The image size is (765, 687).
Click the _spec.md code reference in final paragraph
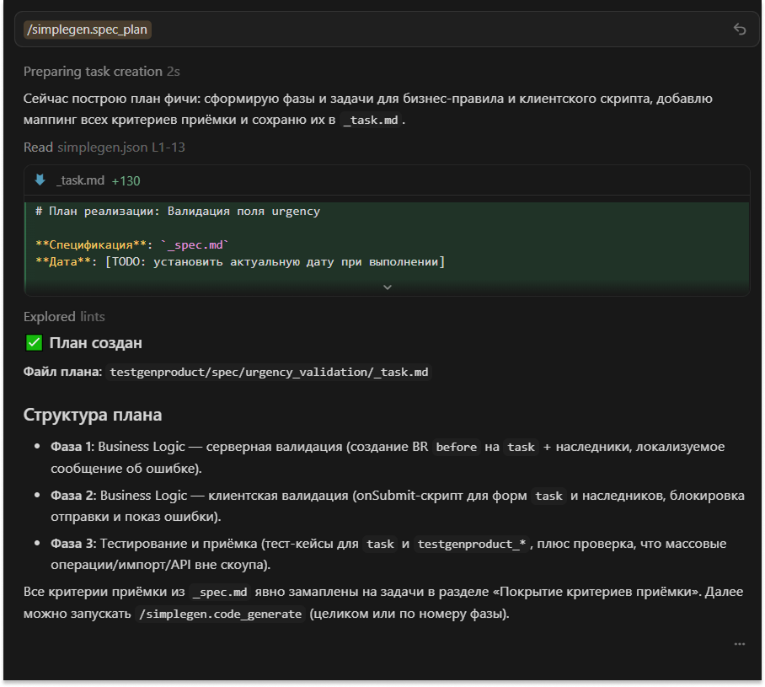coord(219,592)
